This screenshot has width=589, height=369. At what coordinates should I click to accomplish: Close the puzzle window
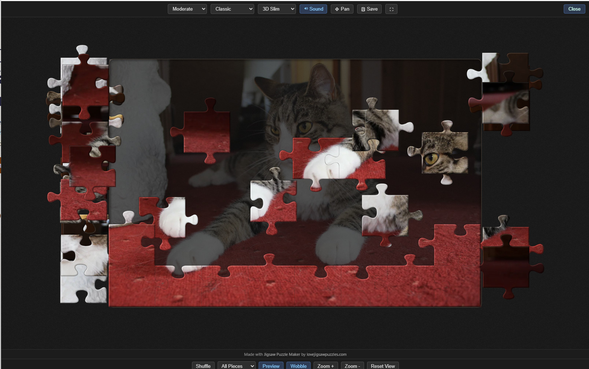[574, 9]
